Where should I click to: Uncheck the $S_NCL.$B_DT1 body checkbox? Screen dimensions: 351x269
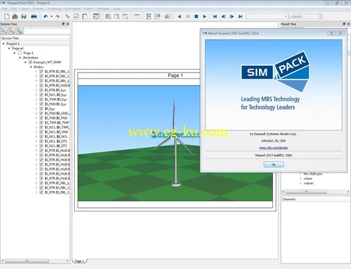(x=41, y=141)
